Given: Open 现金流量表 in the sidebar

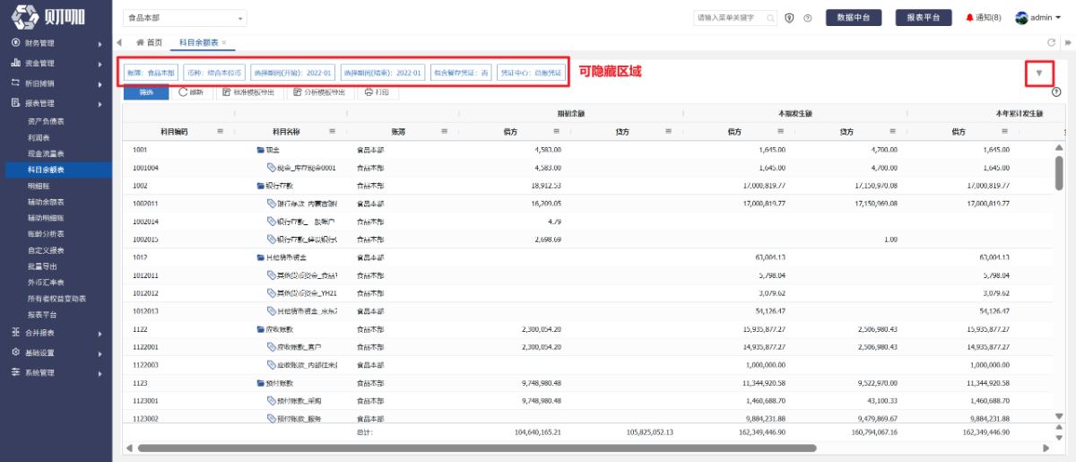Looking at the screenshot, I should click(46, 153).
